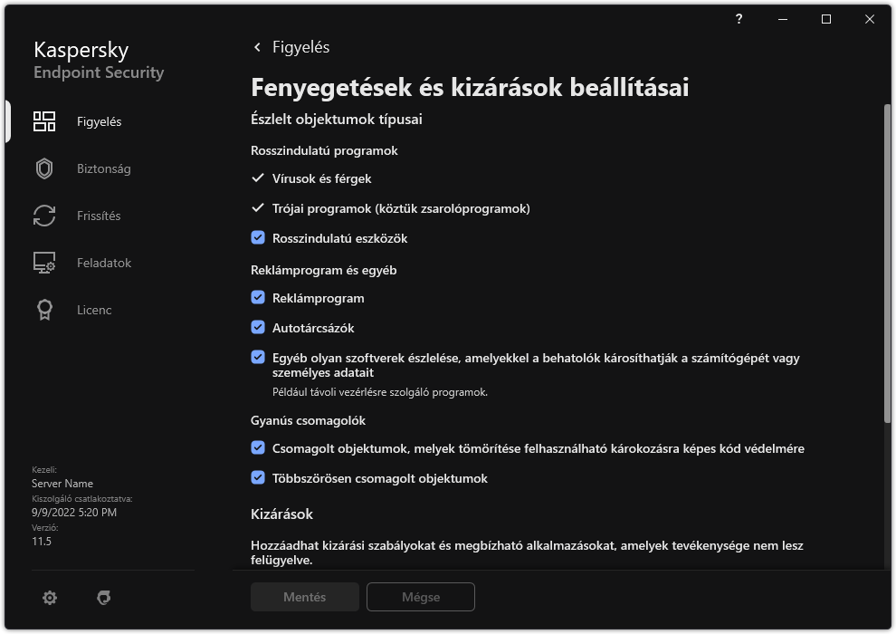896x634 pixels.
Task: Toggle Többszörösen csomagolt objektumok checkbox
Action: tap(258, 478)
